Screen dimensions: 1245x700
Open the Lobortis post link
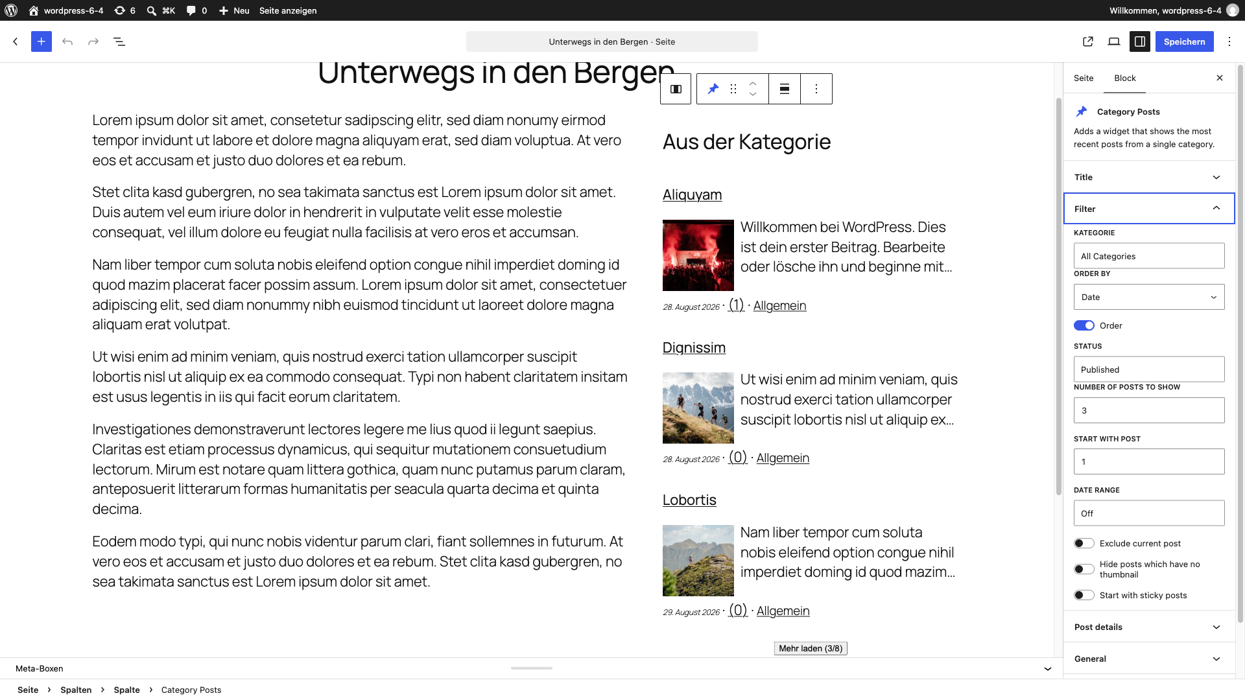(x=689, y=500)
